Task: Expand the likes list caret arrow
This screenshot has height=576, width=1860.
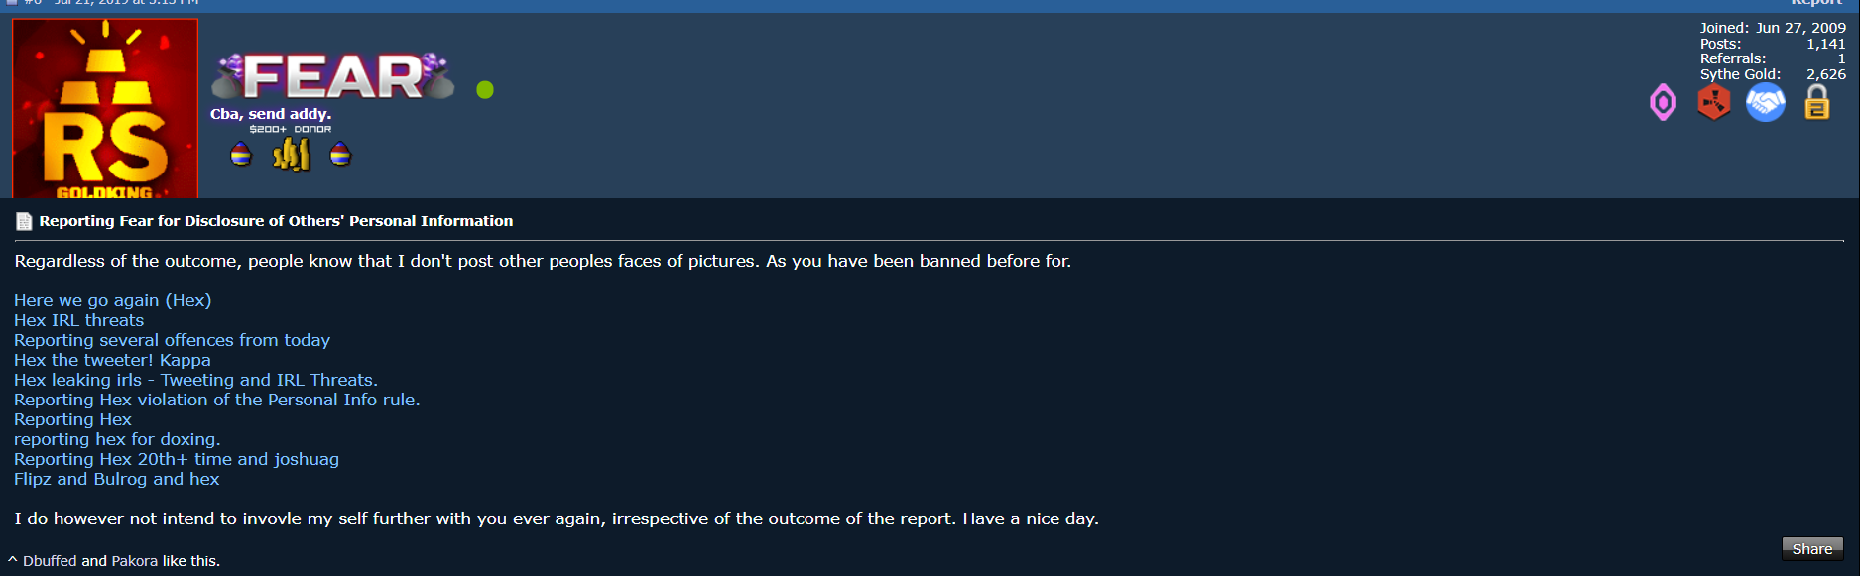Action: tap(13, 560)
